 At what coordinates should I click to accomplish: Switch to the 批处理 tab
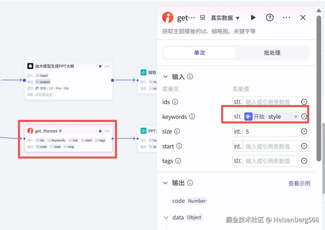[x=272, y=53]
